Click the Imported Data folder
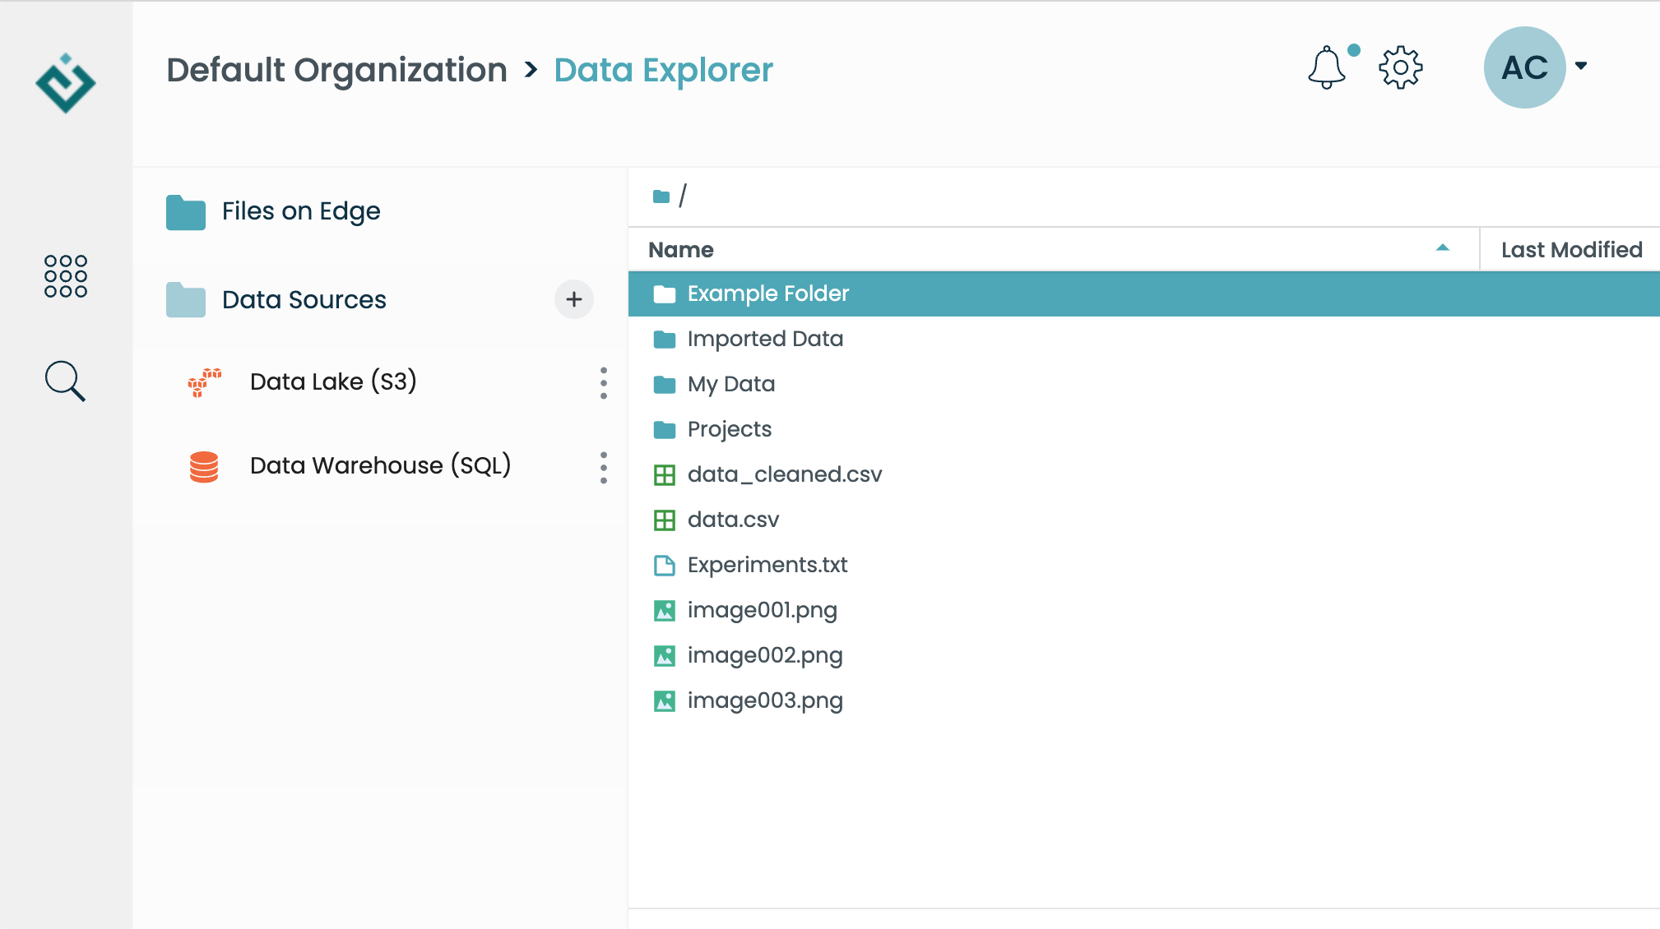The image size is (1660, 929). [766, 339]
